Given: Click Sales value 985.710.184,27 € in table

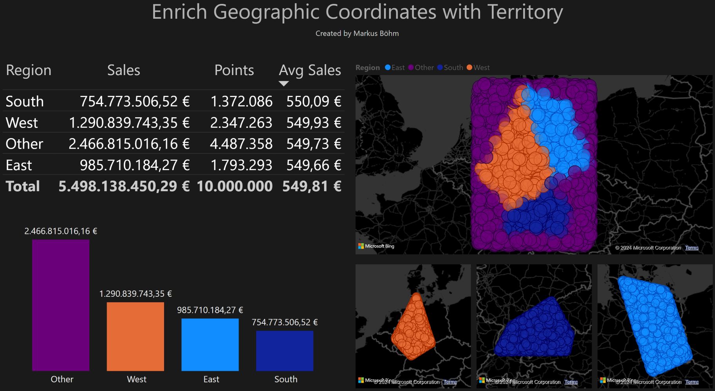Looking at the screenshot, I should pos(135,165).
